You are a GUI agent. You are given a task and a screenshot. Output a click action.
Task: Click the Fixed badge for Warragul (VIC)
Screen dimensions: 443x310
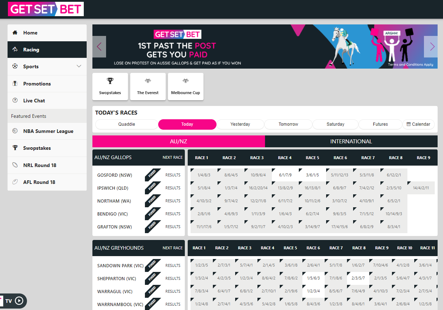click(152, 291)
